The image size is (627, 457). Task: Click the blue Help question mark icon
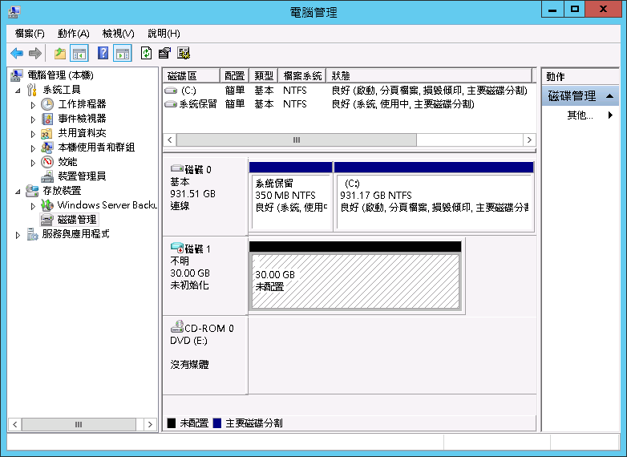click(103, 54)
